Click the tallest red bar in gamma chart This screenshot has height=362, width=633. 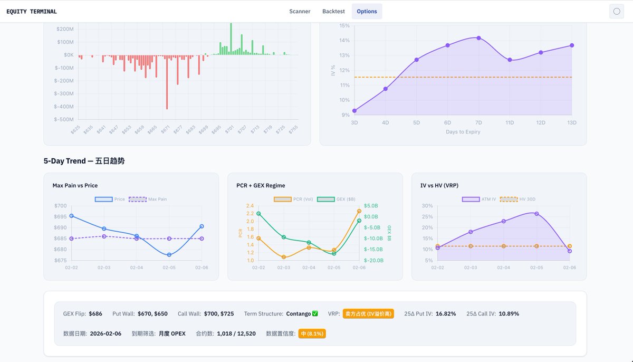pyautogui.click(x=167, y=82)
